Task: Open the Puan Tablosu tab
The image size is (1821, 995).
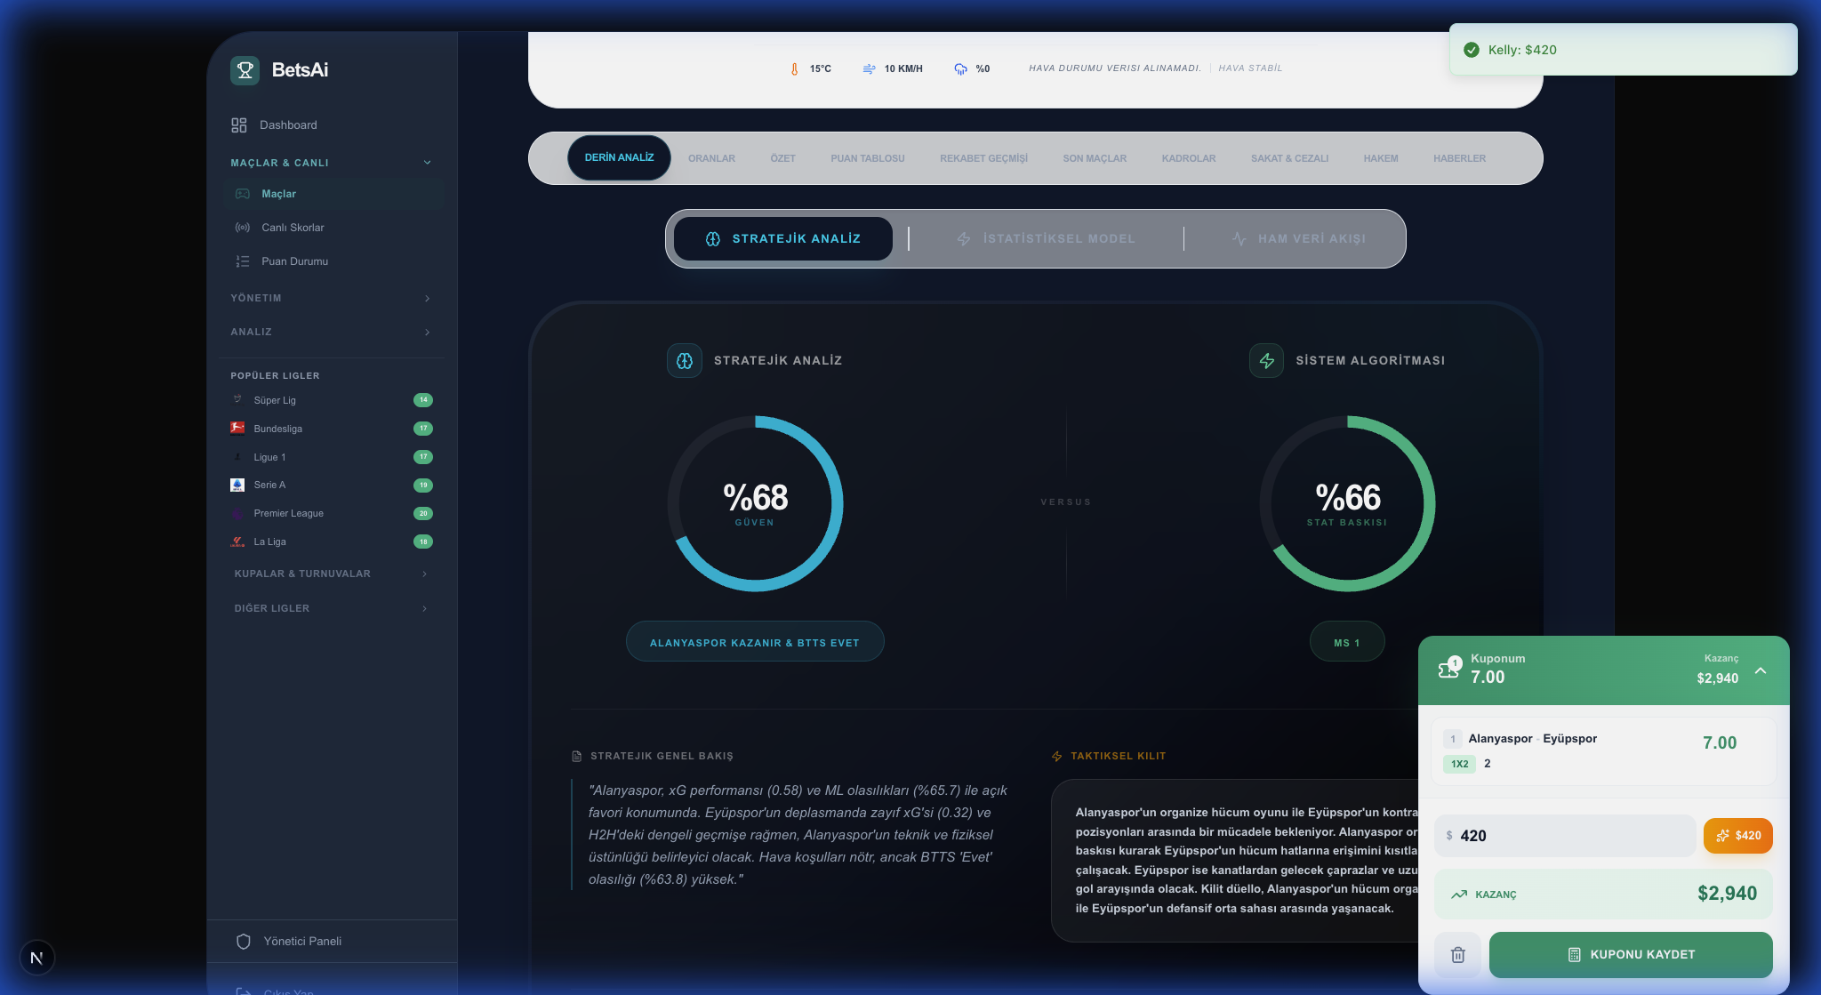Action: 867,158
